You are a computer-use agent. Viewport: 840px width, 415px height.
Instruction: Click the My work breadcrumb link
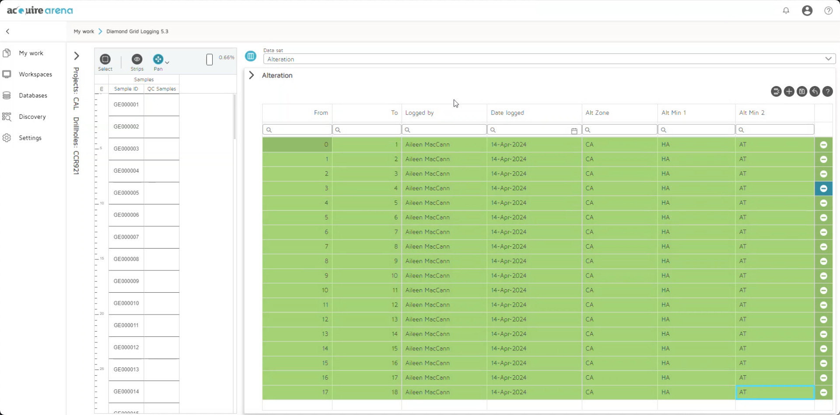[84, 31]
